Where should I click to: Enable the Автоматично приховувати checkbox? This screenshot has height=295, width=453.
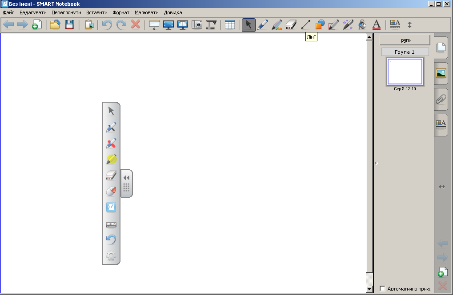(382, 288)
